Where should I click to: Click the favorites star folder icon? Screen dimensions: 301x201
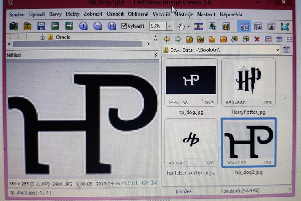click(212, 39)
